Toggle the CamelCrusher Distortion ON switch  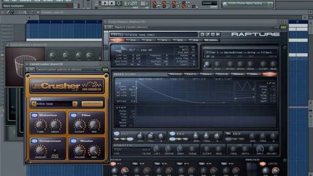[x=34, y=115]
